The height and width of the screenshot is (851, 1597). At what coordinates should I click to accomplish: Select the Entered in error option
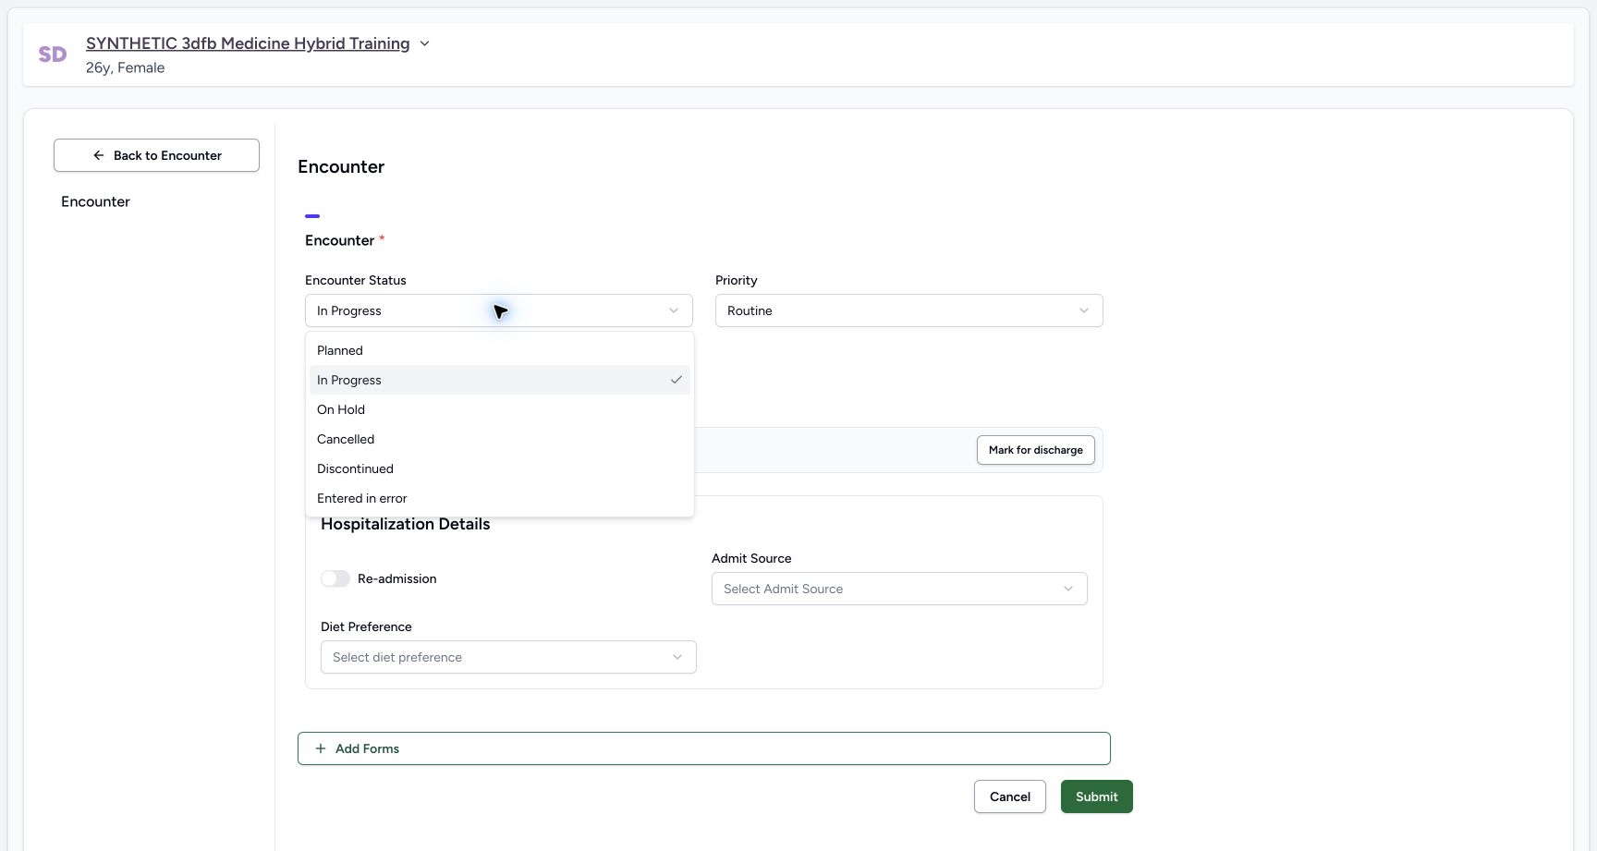(x=499, y=498)
